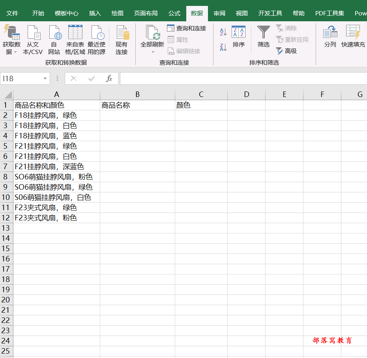Select cell B1 商品名称
The height and width of the screenshot is (358, 367).
coord(137,105)
